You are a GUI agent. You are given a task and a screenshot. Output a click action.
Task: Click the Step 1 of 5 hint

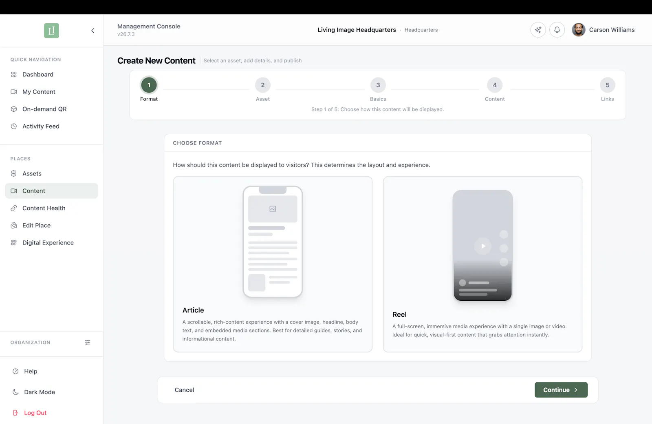click(378, 109)
